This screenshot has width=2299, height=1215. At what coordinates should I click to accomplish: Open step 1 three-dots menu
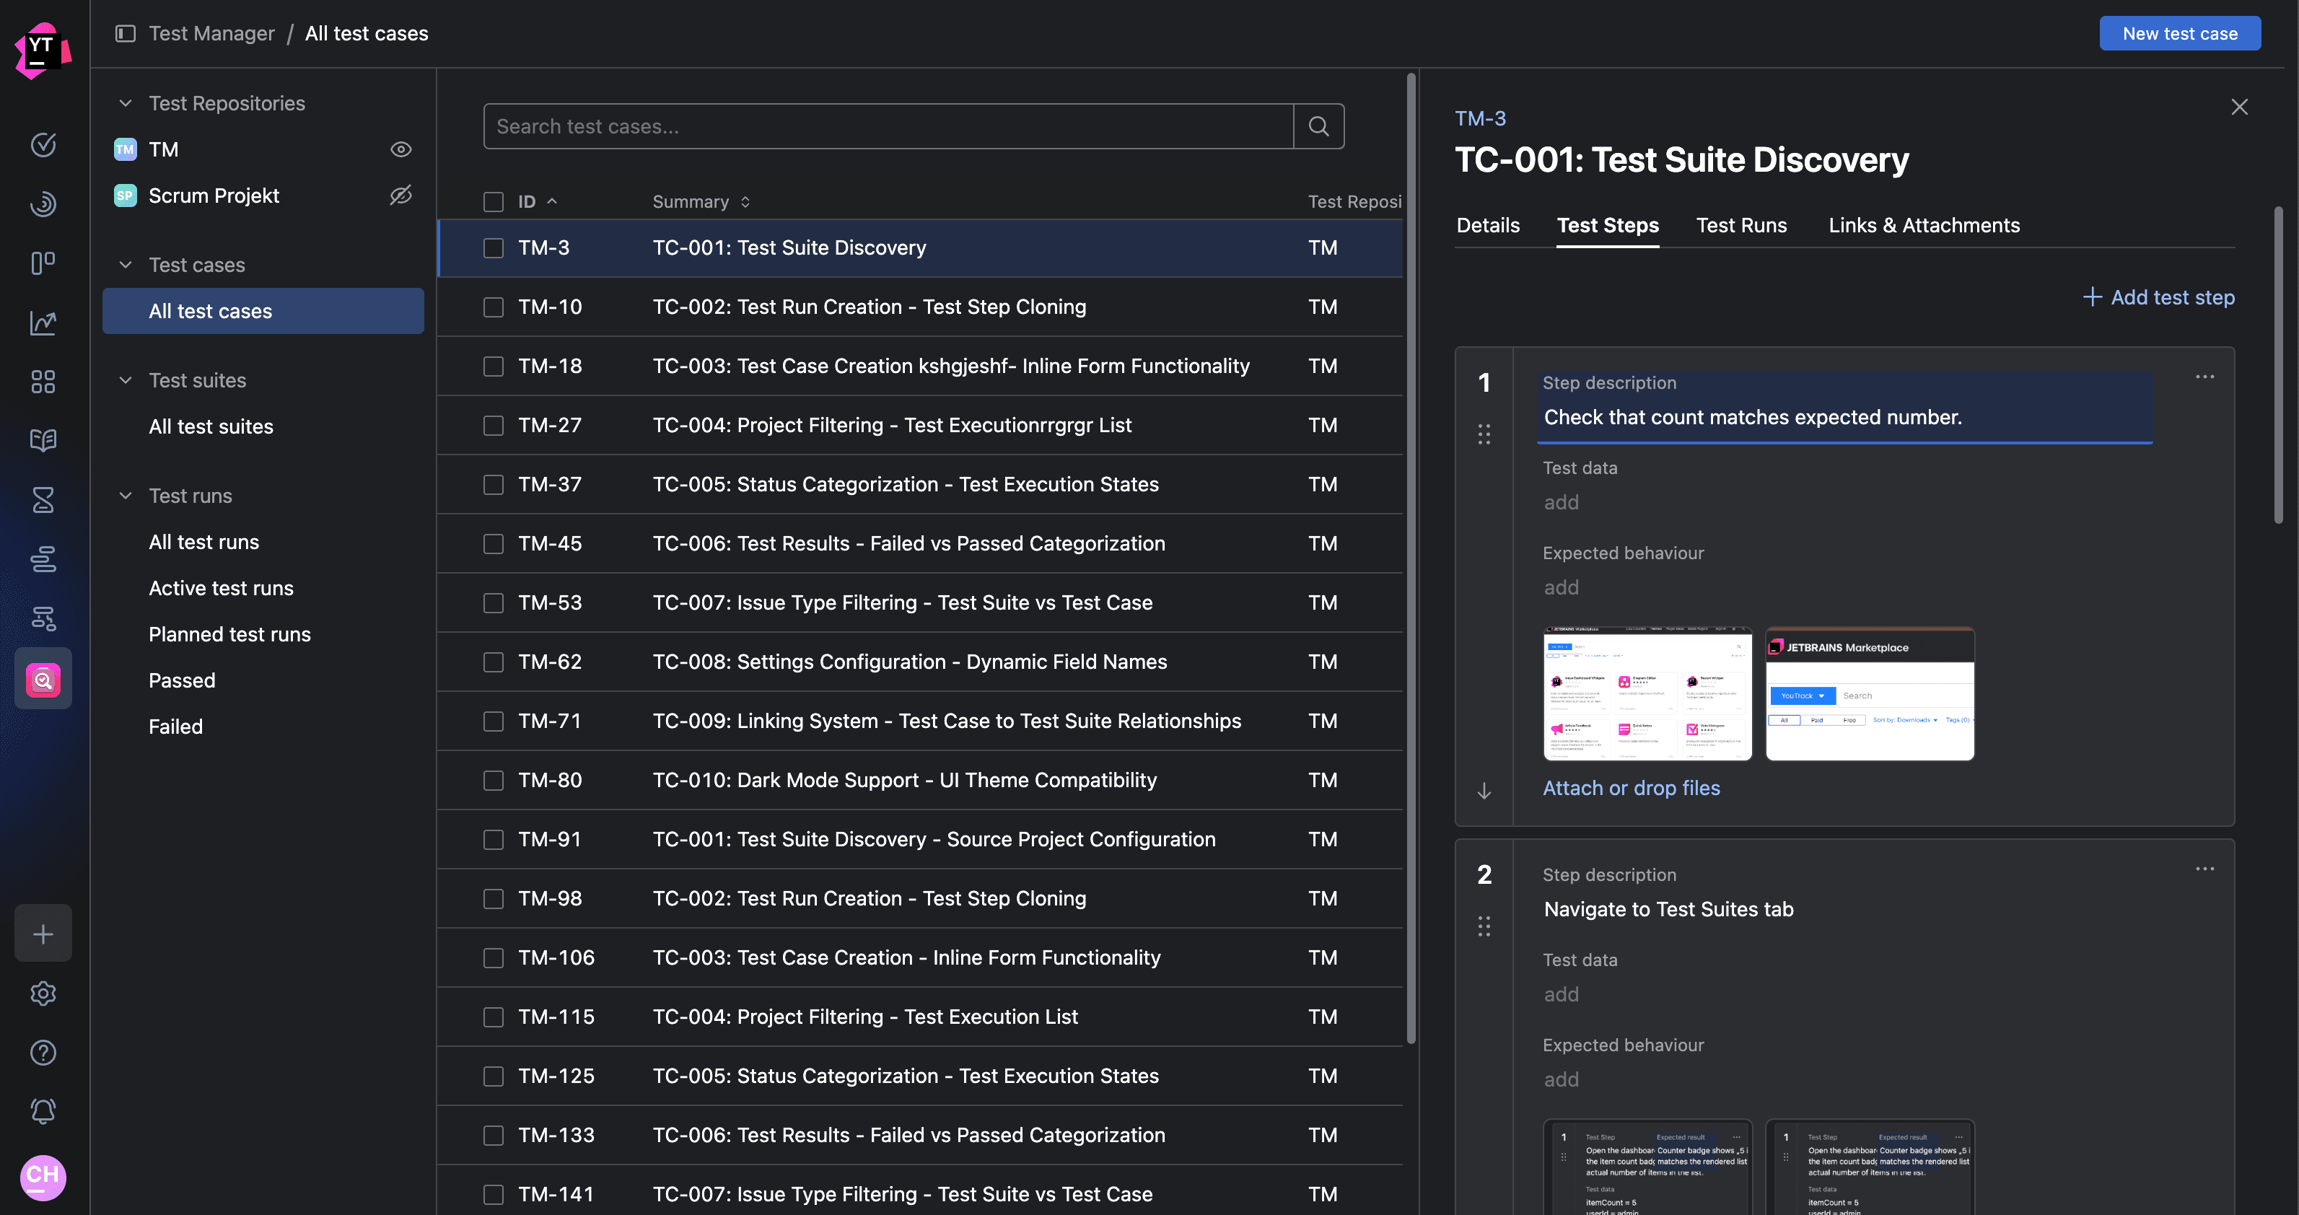tap(2204, 377)
